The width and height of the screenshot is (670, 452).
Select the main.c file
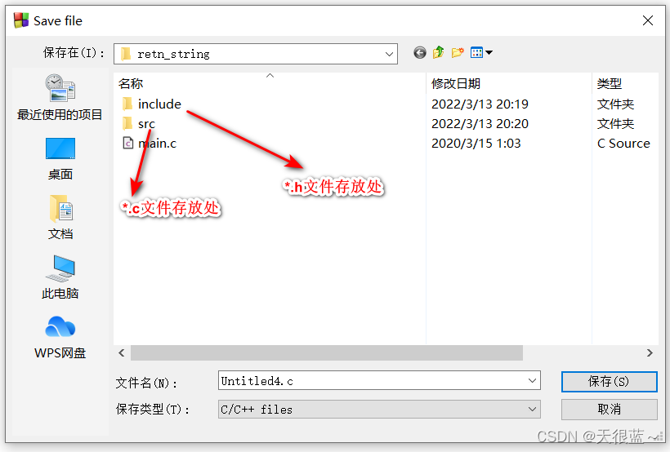[x=150, y=143]
